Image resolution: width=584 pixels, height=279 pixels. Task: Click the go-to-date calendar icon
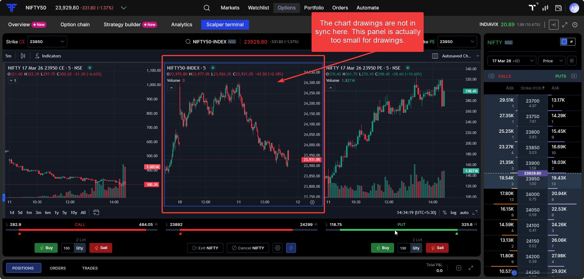click(x=96, y=212)
